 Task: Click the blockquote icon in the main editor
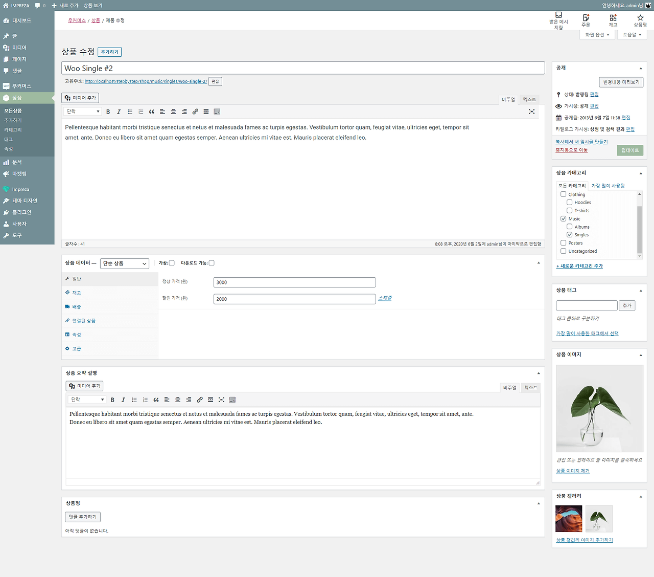(151, 111)
